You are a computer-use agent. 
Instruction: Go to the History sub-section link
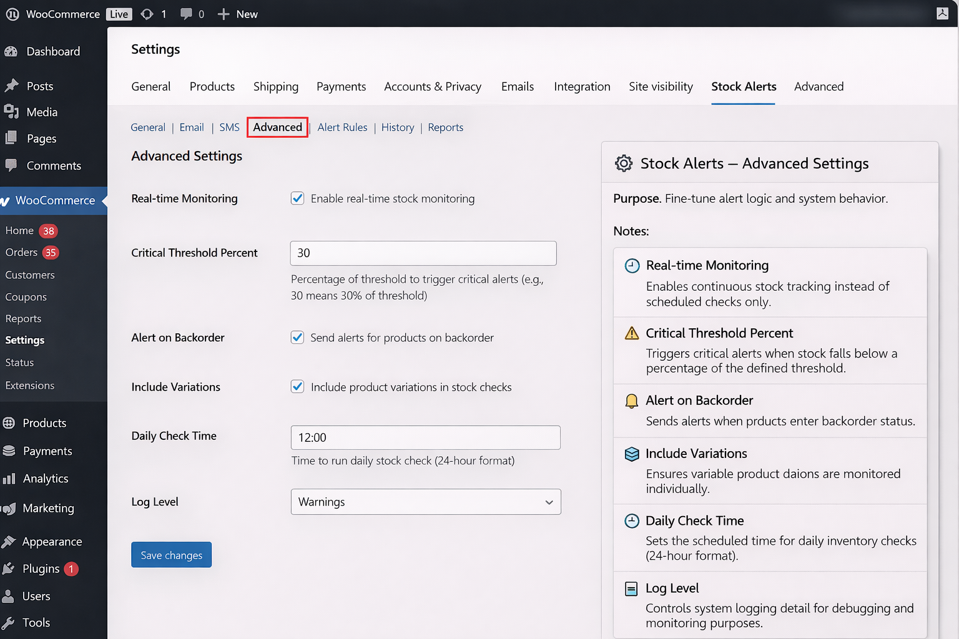397,127
